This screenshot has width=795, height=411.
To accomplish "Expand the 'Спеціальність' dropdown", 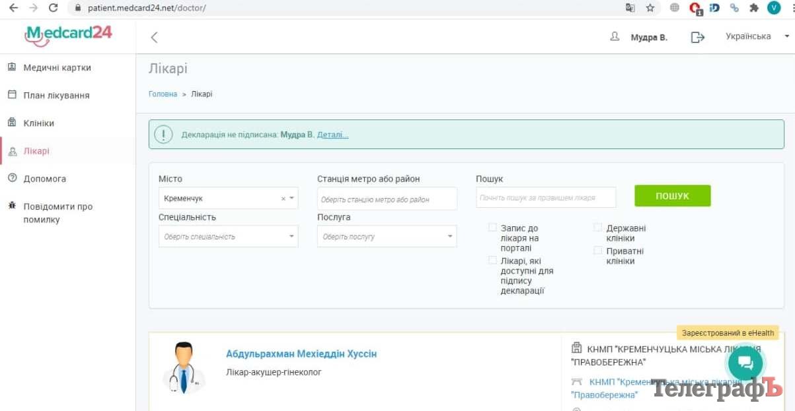I will point(228,236).
